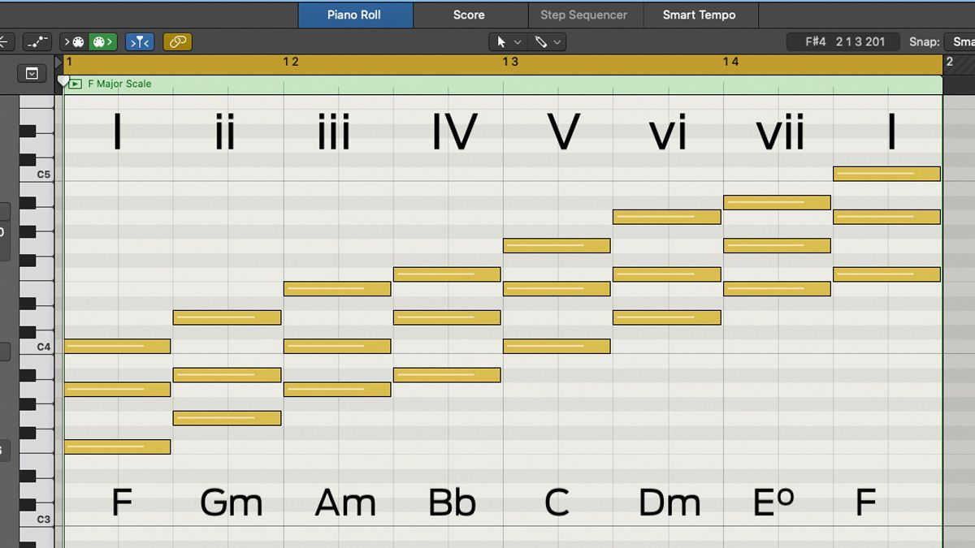Select the C4 note of the C chord
This screenshot has height=548, width=975.
tap(557, 347)
